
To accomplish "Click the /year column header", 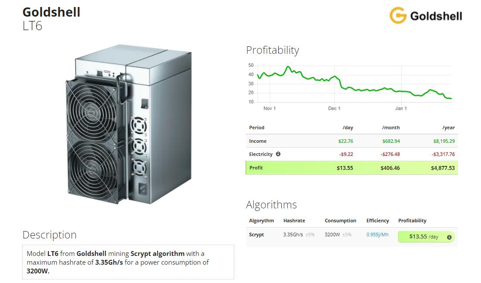I will 448,128.
